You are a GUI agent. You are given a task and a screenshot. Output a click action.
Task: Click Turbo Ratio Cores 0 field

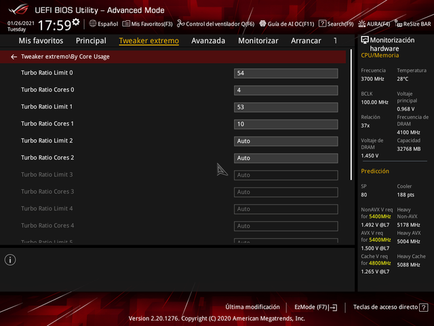pos(286,90)
